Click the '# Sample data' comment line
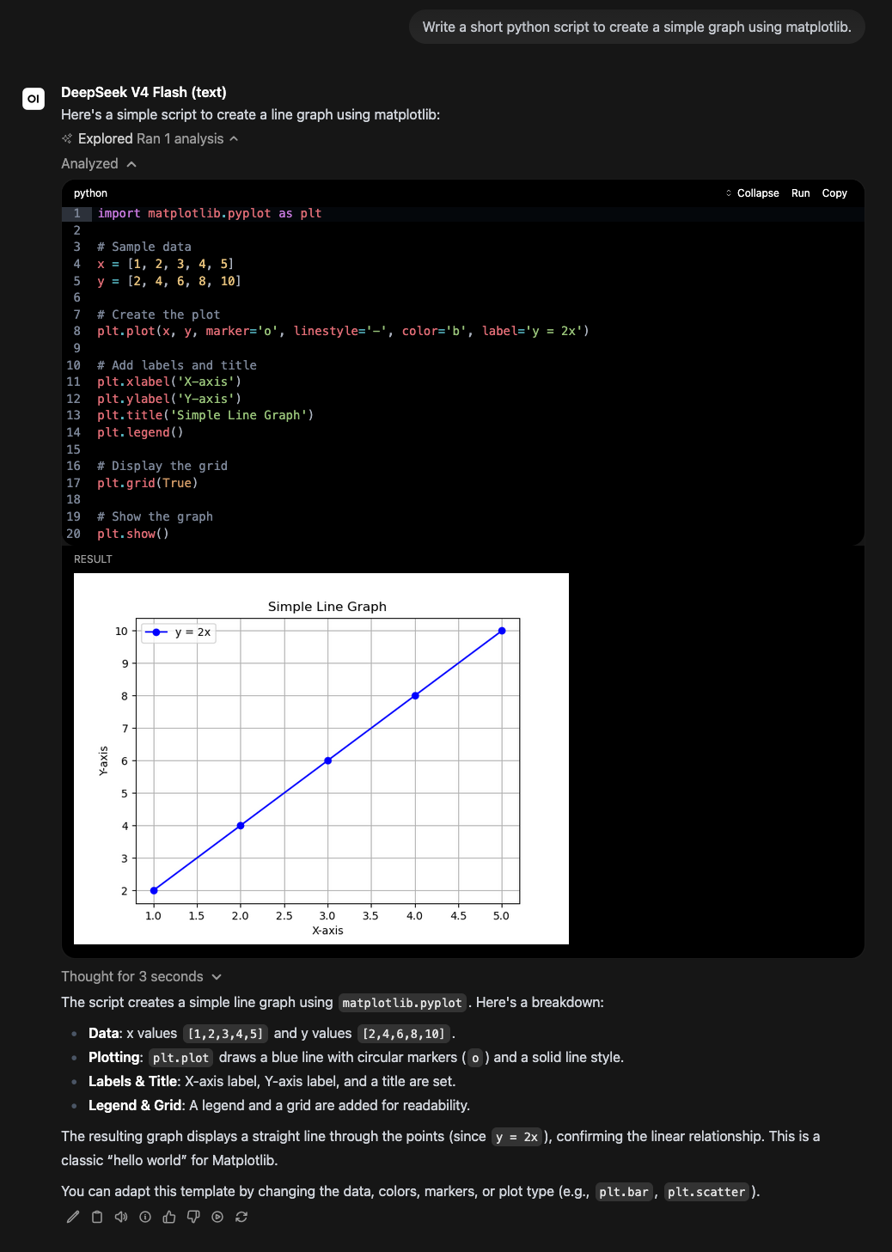Screen dimensions: 892x1252 tap(144, 247)
